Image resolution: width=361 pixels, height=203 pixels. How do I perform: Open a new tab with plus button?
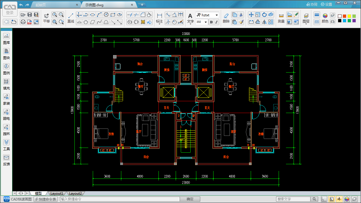(142, 5)
